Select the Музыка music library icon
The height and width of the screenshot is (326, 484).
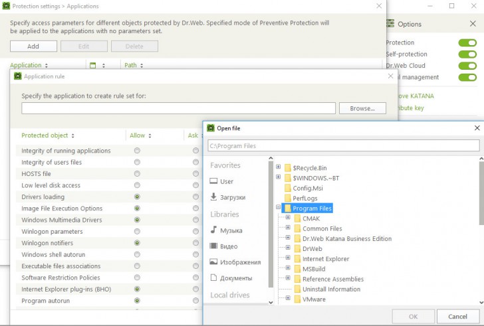[214, 230]
